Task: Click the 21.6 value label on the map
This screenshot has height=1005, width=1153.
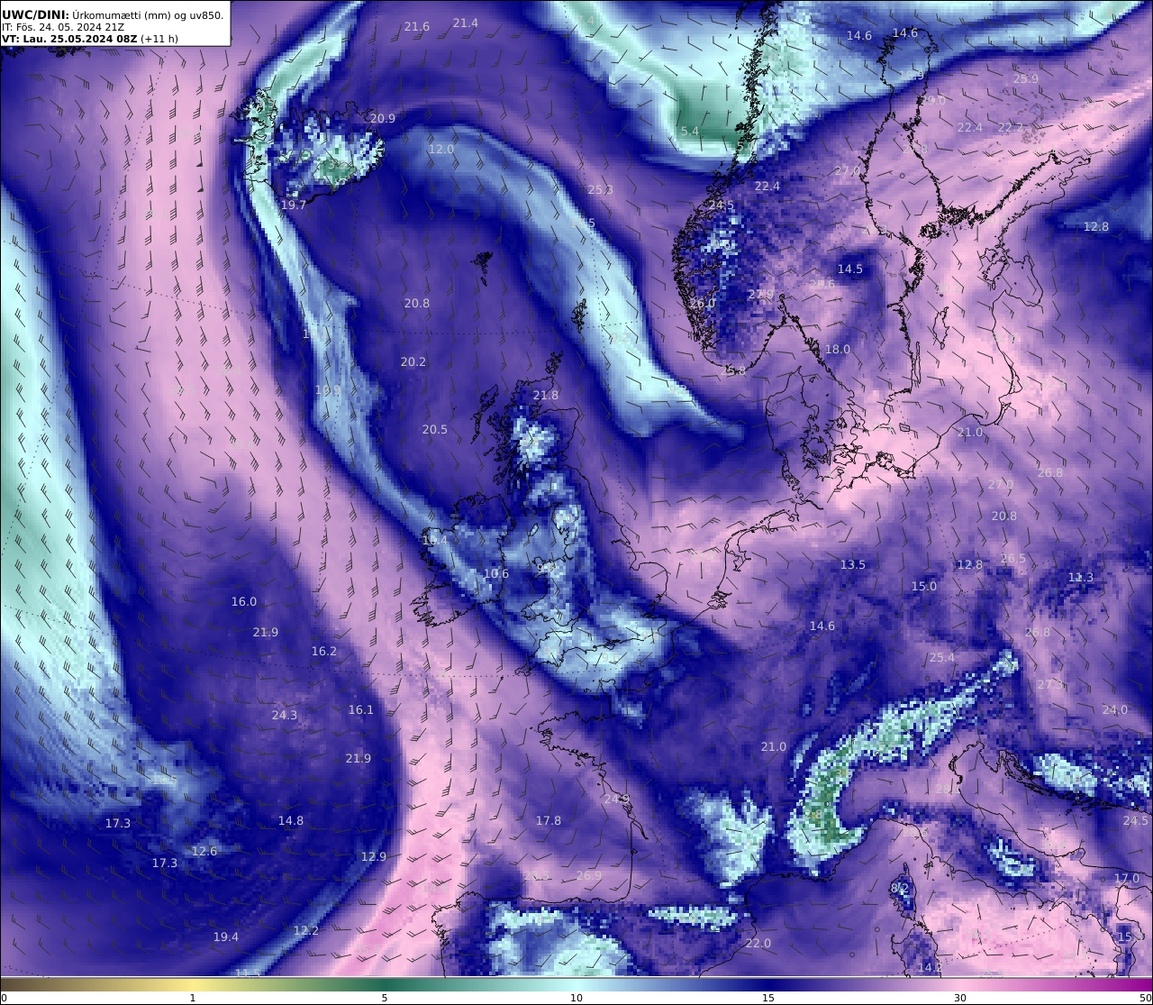Action: pyautogui.click(x=417, y=27)
